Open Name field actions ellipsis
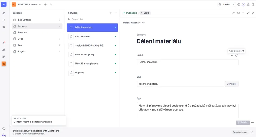This screenshot has height=137, width=256. coord(232,56)
